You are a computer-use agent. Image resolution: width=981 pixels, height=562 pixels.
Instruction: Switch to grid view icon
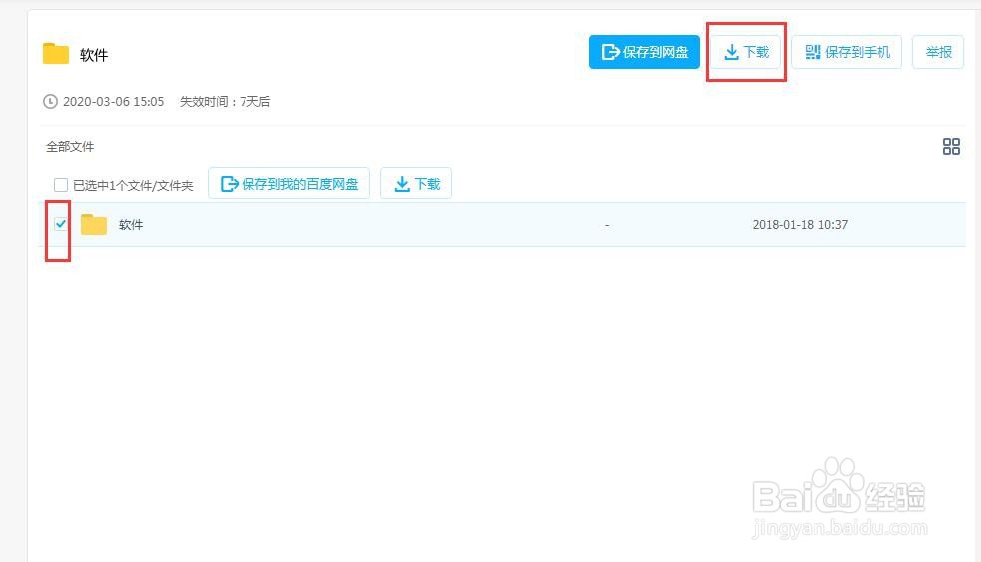[x=951, y=147]
